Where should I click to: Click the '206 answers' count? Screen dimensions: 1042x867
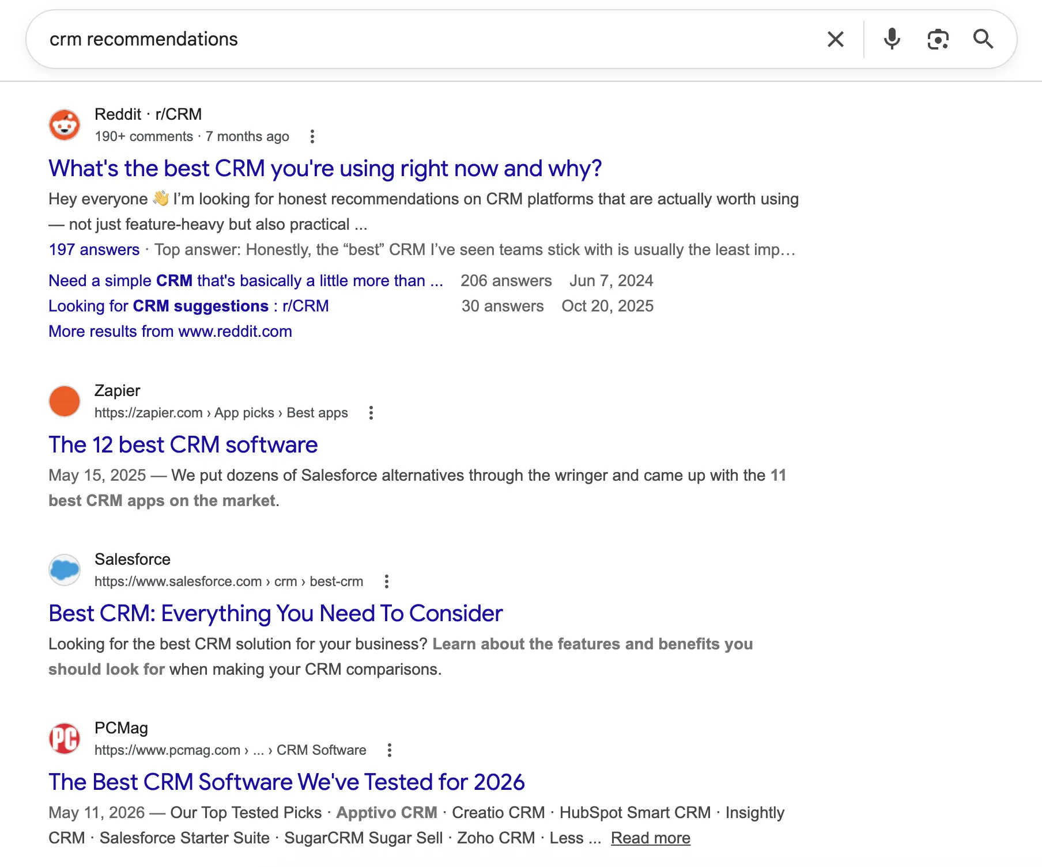(506, 281)
